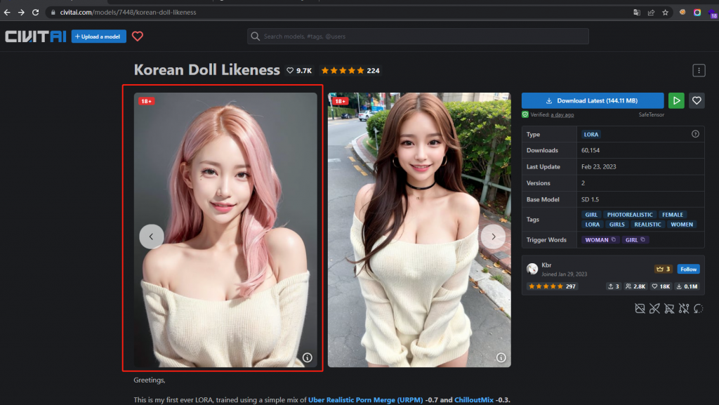Open the GIRLS tag
This screenshot has height=405, width=719.
pyautogui.click(x=616, y=225)
